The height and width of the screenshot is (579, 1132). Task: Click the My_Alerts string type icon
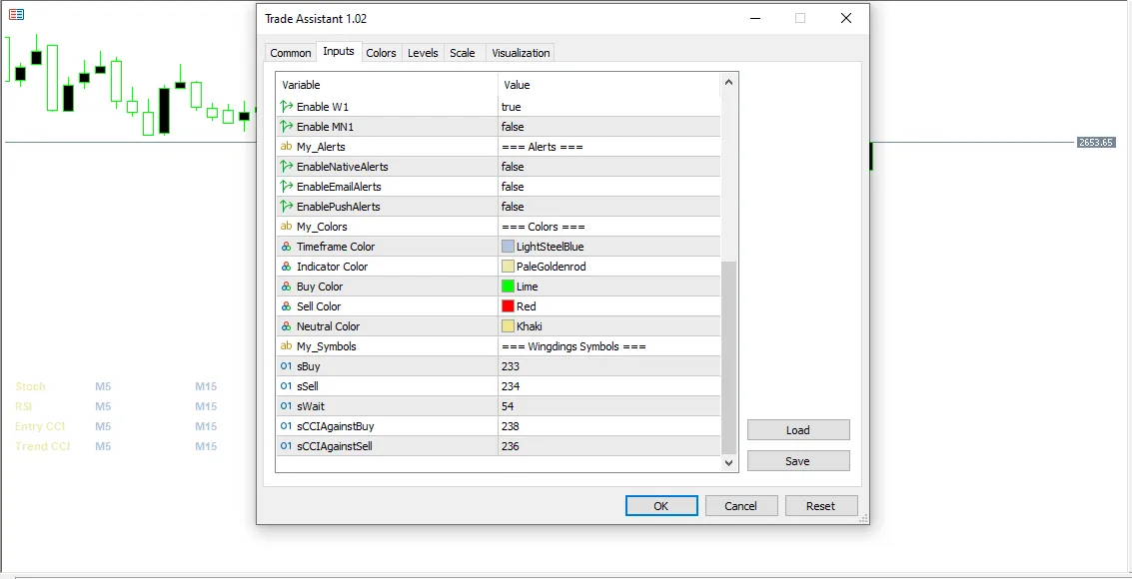pyautogui.click(x=287, y=147)
